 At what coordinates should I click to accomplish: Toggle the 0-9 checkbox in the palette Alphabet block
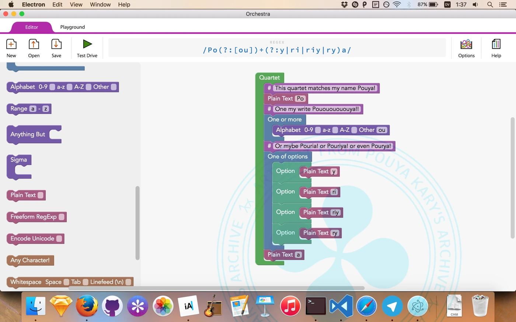(52, 87)
